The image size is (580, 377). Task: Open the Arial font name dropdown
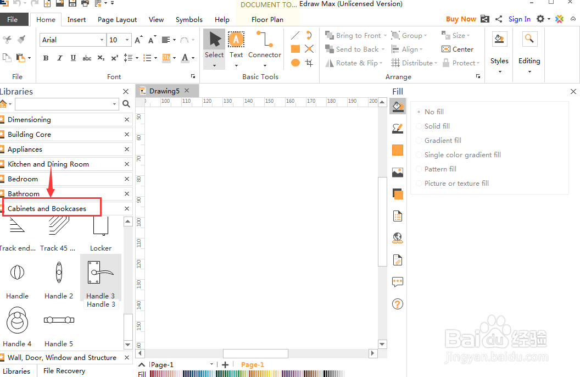[102, 40]
